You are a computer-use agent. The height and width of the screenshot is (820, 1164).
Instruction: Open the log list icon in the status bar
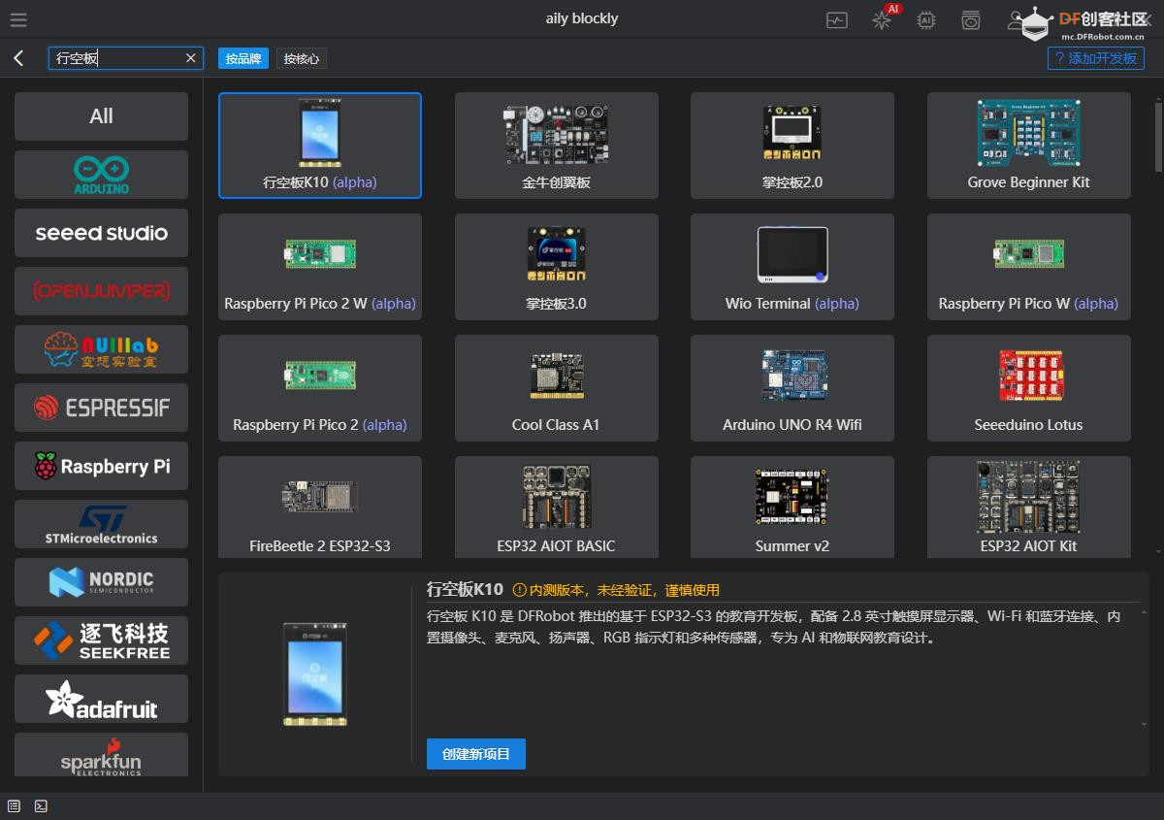[15, 805]
